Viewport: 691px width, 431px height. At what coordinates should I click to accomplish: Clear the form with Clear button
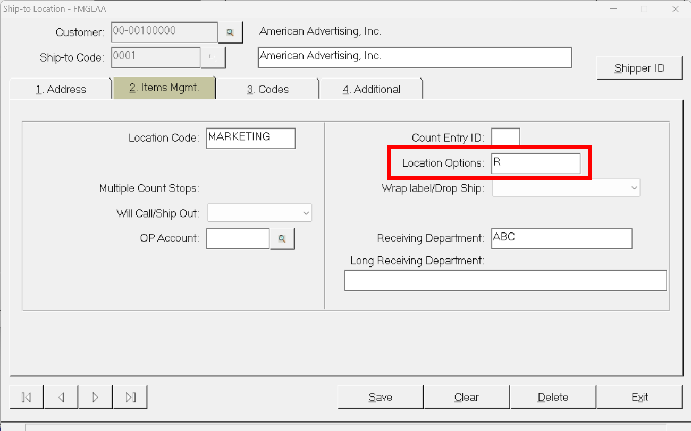coord(467,397)
